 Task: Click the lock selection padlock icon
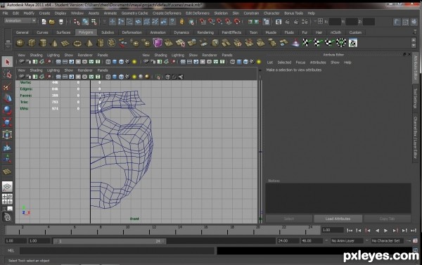pos(182,22)
